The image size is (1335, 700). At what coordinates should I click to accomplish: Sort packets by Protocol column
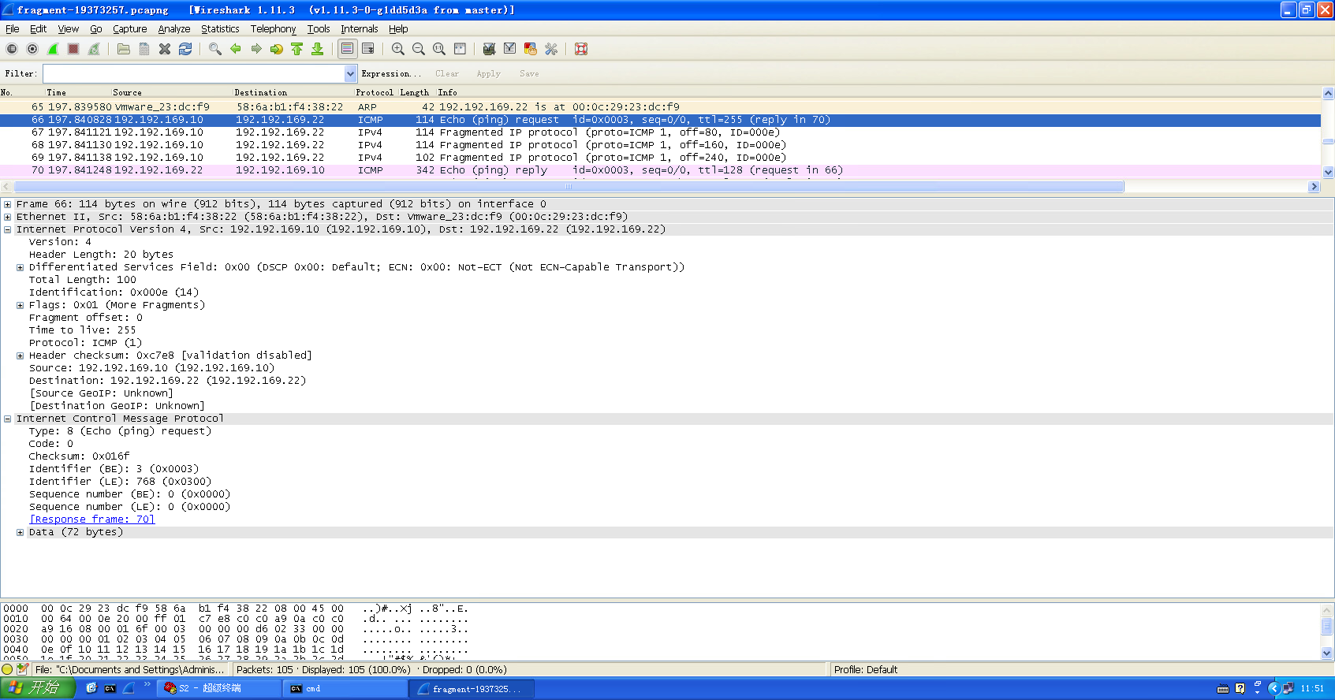coord(375,92)
